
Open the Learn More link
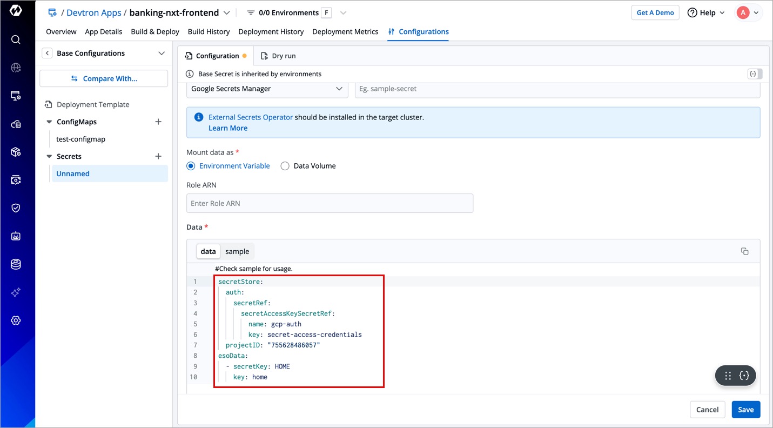tap(228, 128)
